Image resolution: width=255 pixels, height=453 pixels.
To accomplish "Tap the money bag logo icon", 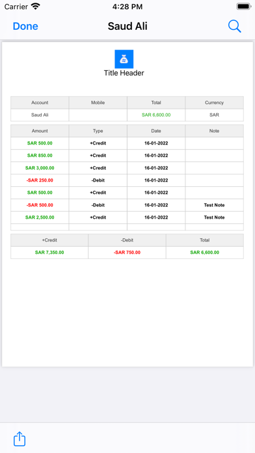I will (124, 59).
